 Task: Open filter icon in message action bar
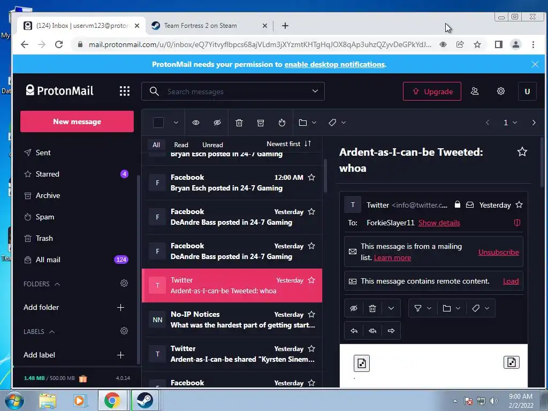point(417,308)
